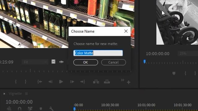The height and width of the screenshot is (111, 198).
Task: Open the source monitor button editor plus
Action: (x=129, y=82)
